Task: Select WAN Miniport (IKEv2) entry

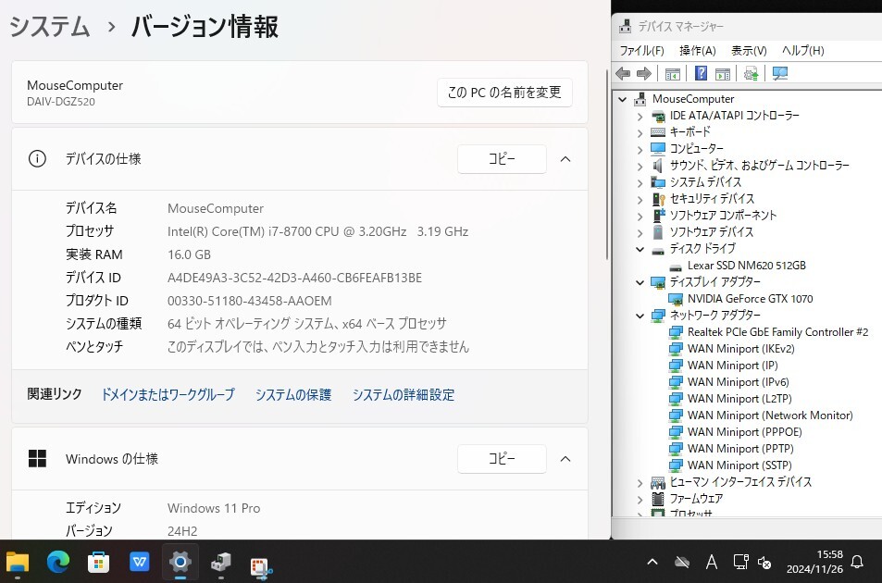Action: [x=740, y=349]
